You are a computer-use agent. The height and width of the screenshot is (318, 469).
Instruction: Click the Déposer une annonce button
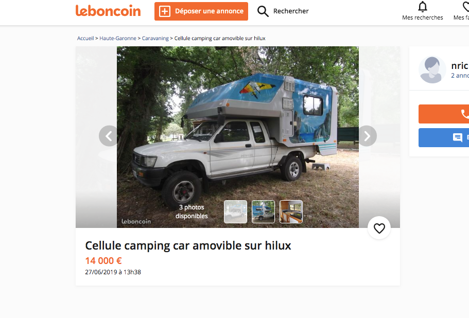(x=201, y=11)
